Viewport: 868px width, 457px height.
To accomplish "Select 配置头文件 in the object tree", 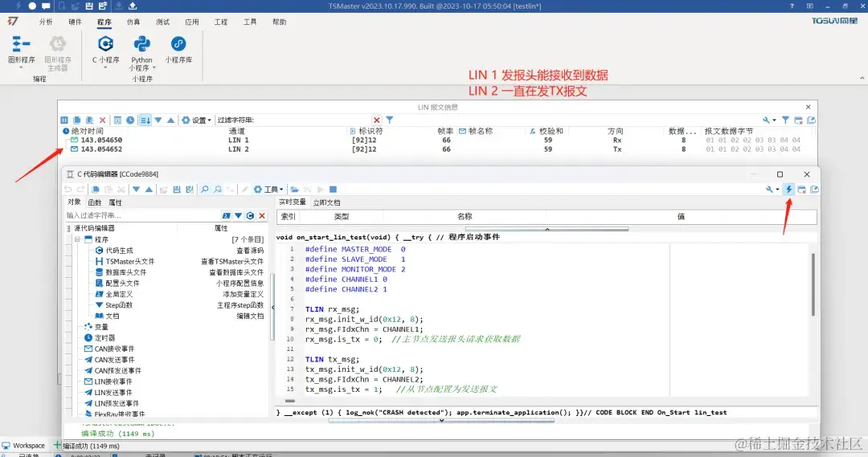I will click(x=122, y=284).
